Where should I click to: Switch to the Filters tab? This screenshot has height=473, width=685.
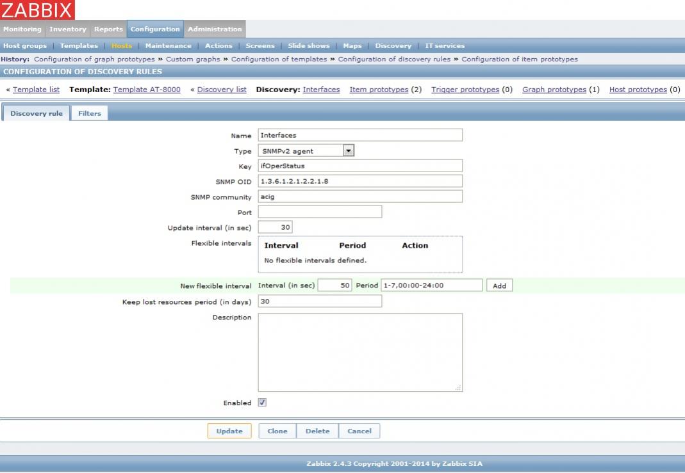point(90,113)
